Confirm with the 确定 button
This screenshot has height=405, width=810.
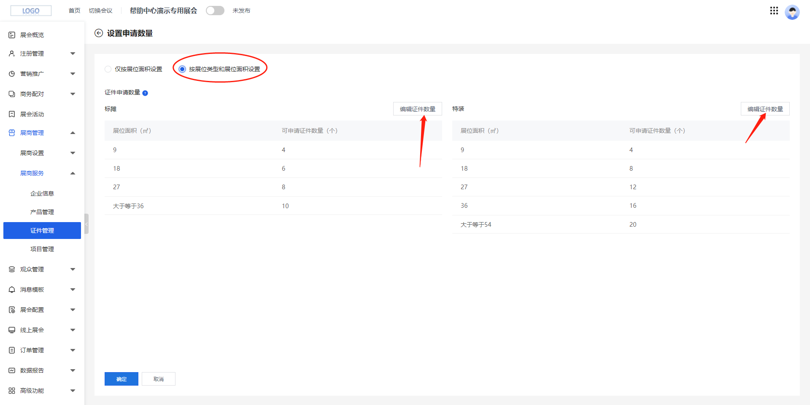[x=121, y=379]
